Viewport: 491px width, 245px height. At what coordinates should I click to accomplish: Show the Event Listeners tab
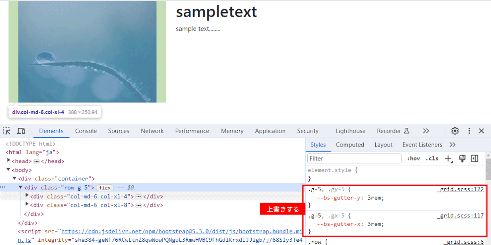(422, 145)
